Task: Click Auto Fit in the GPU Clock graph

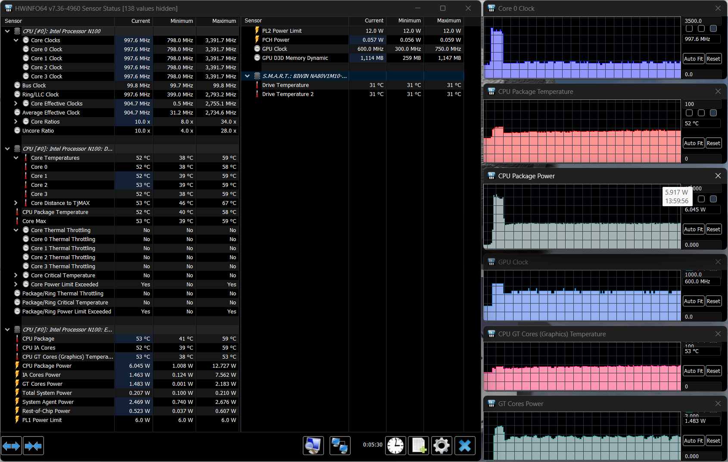Action: click(694, 301)
